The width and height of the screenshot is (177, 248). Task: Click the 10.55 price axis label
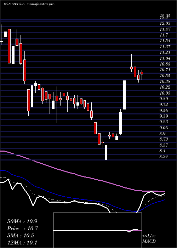[165, 75]
